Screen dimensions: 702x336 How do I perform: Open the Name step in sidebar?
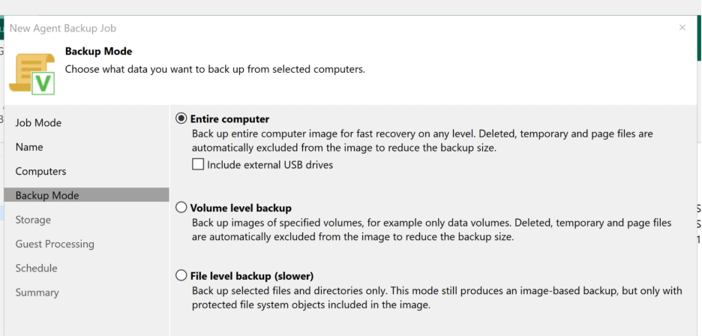tap(29, 147)
